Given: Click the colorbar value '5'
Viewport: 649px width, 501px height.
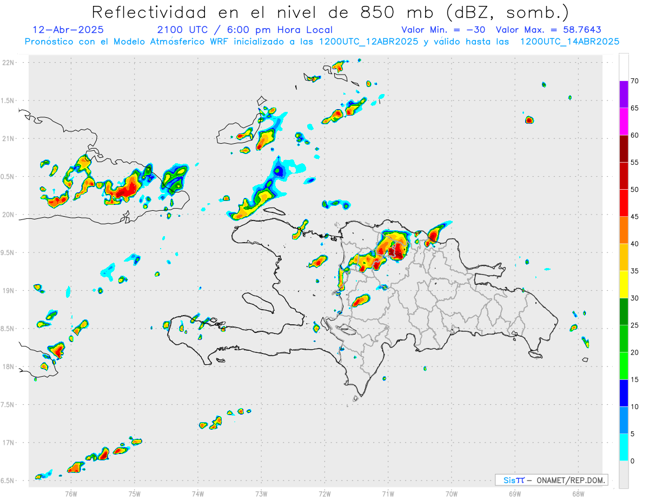Looking at the screenshot, I should (633, 434).
